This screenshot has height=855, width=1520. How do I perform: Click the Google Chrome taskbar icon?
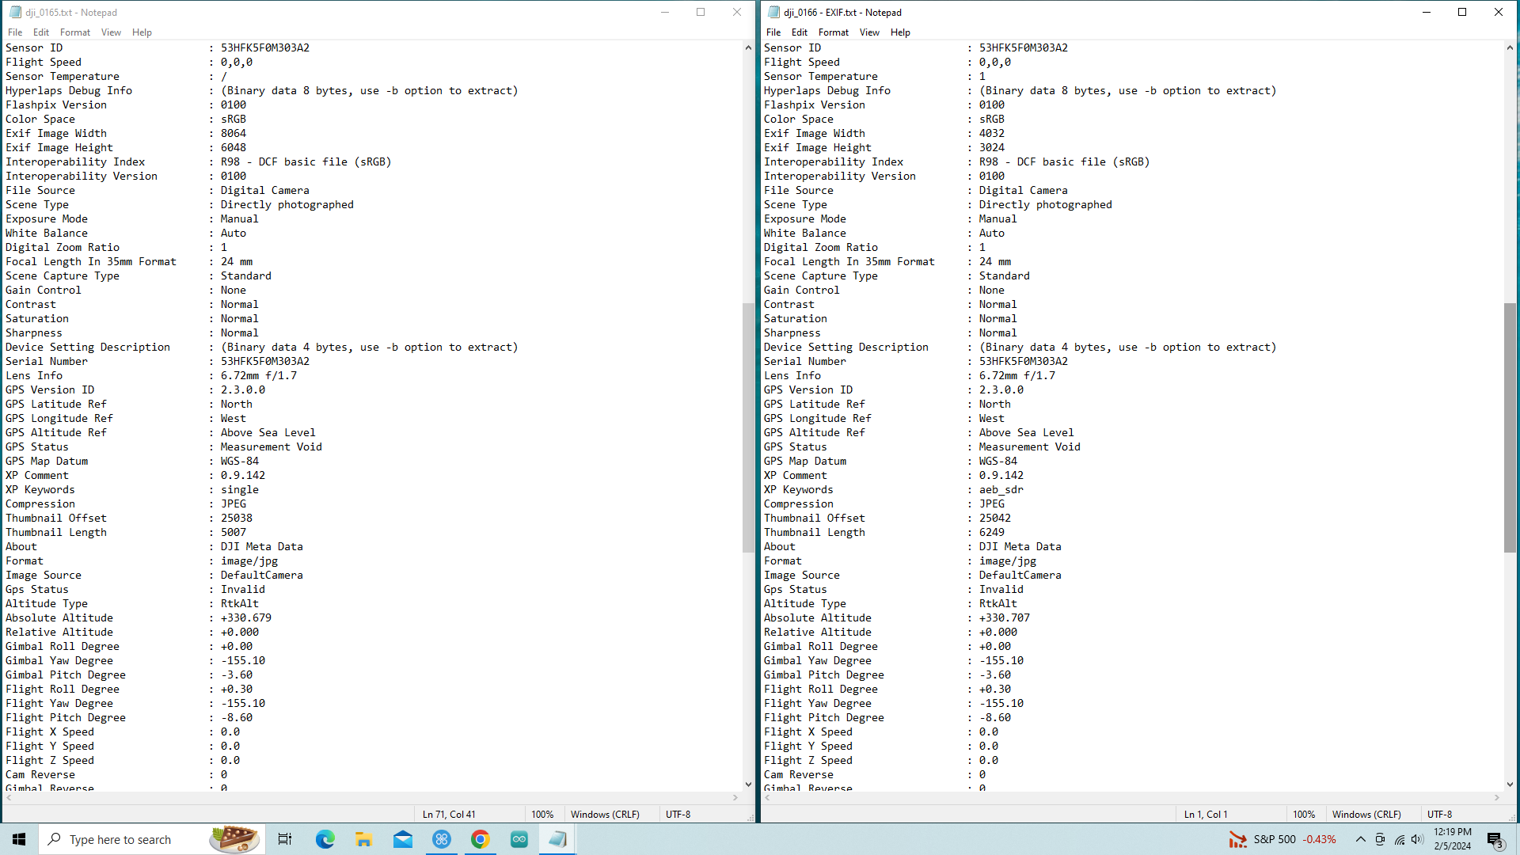coord(480,839)
